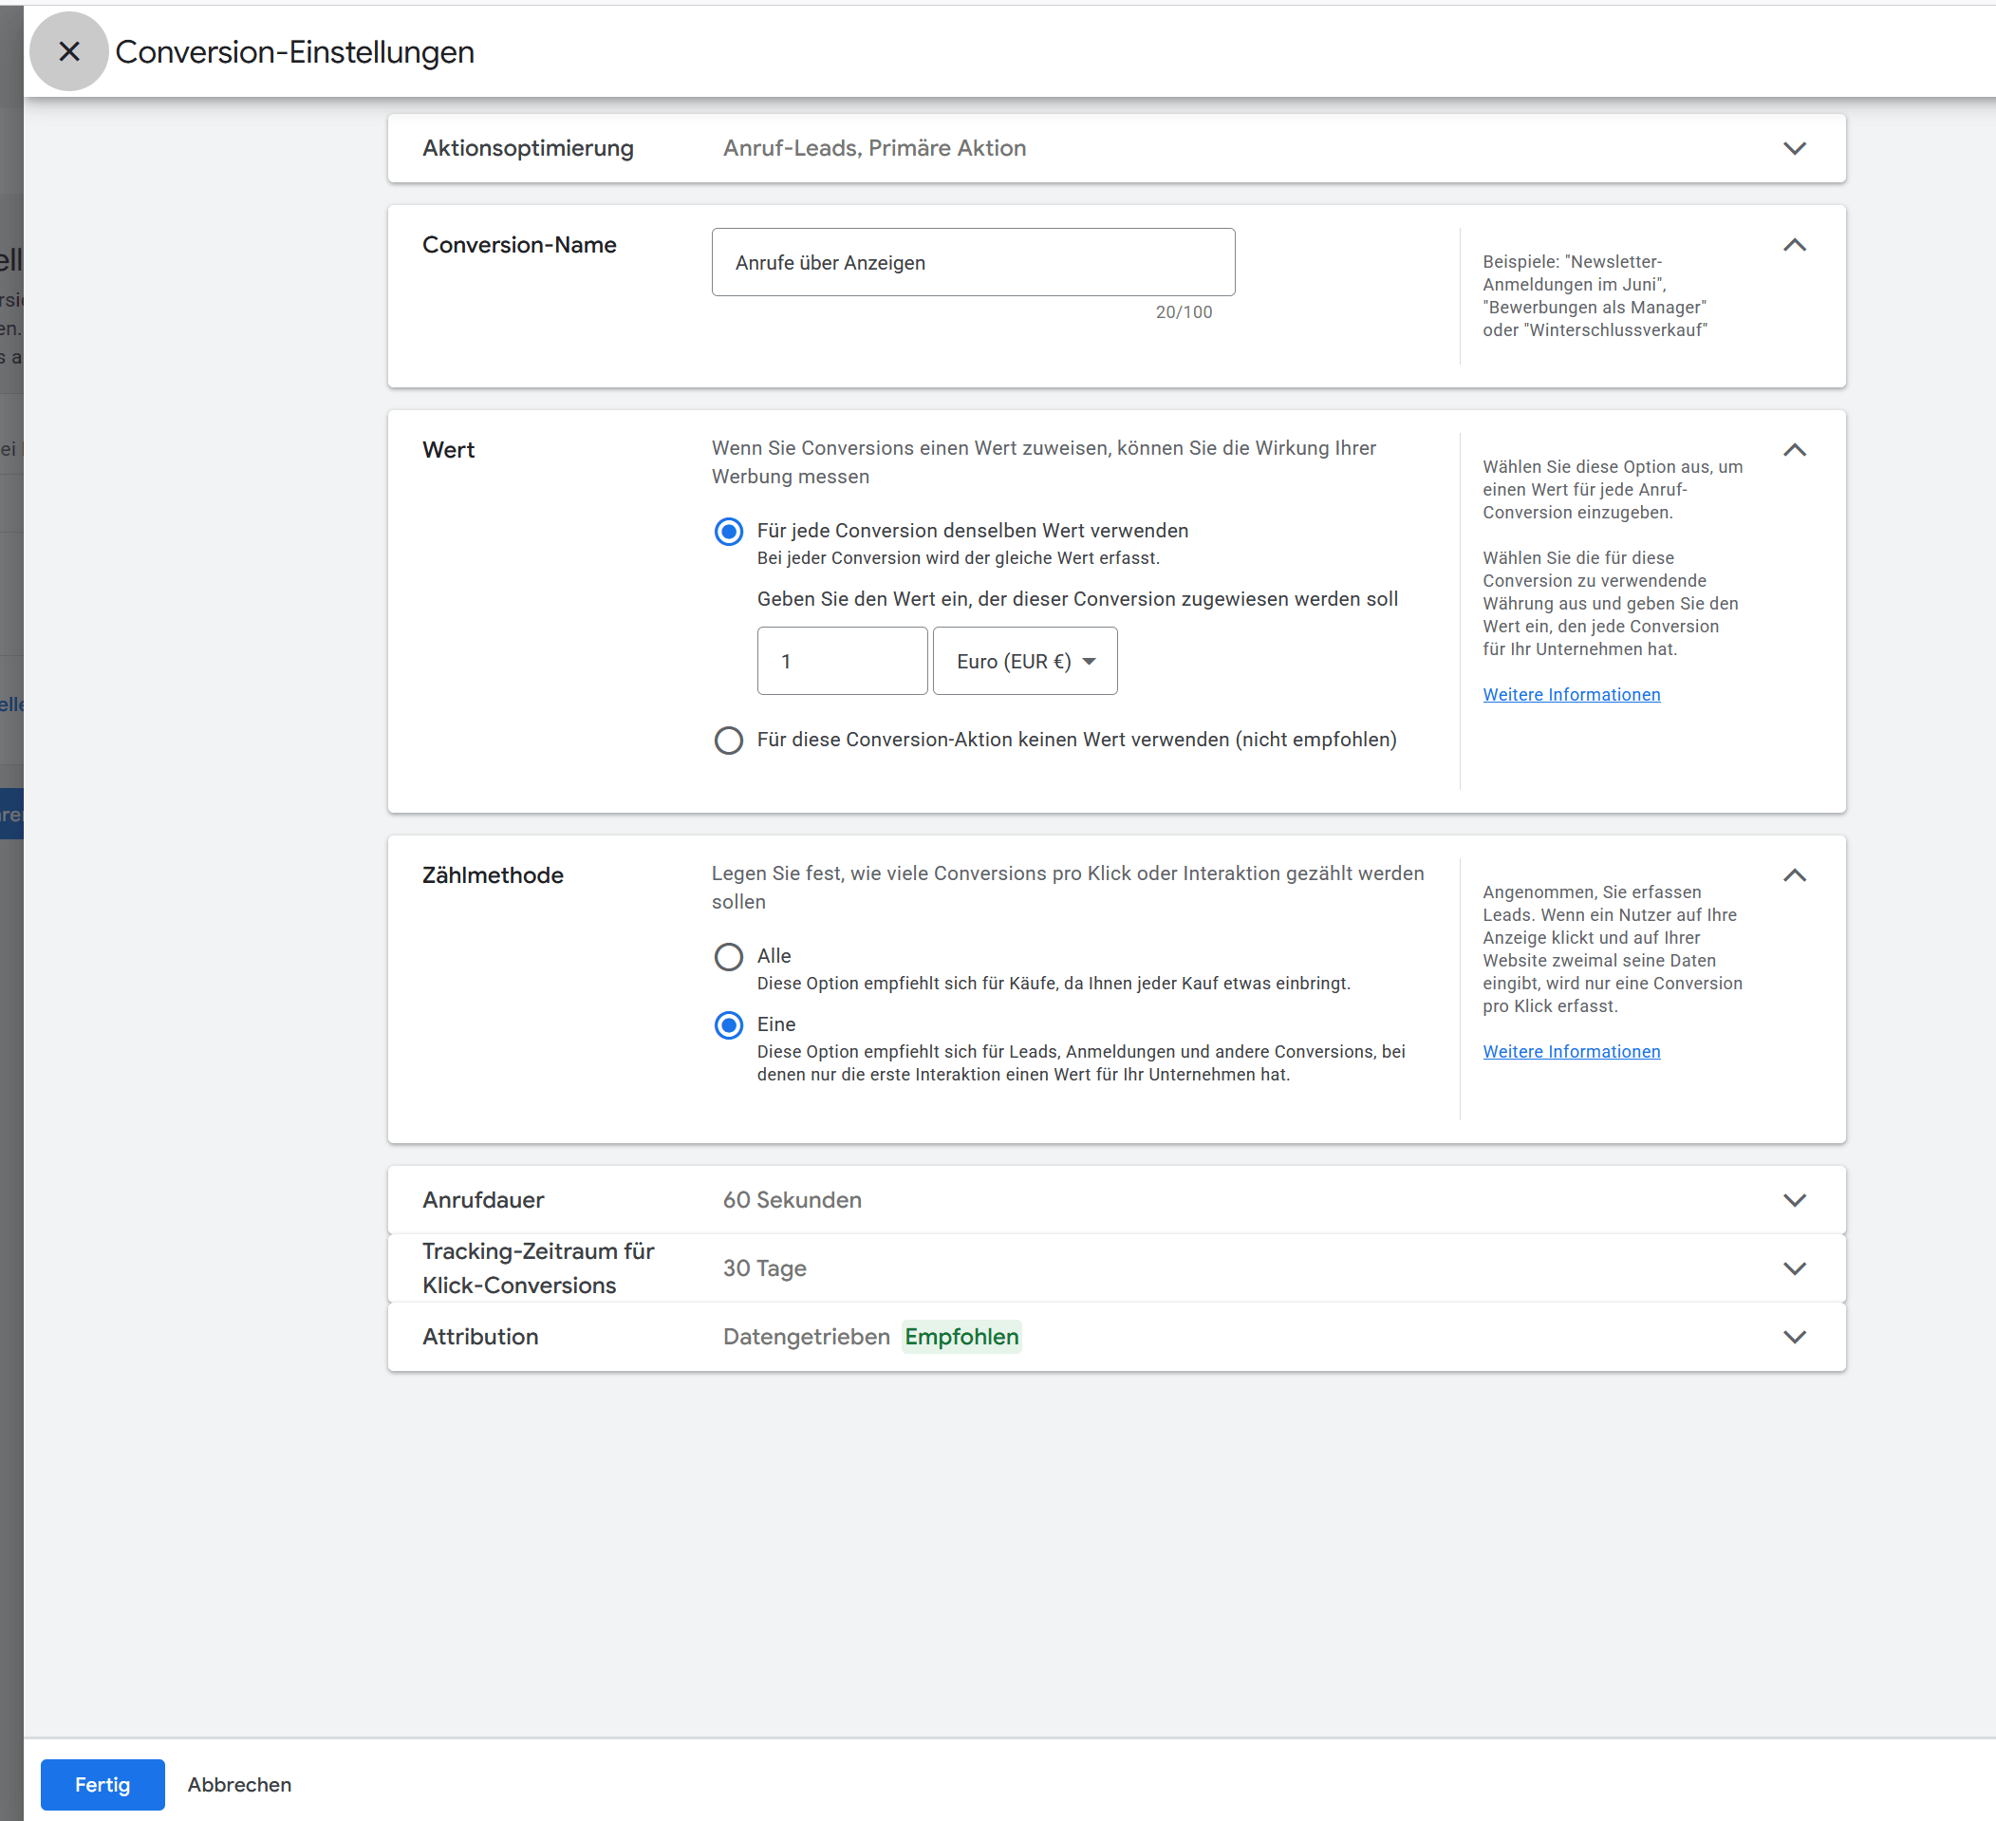Collapse the Wert section chevron
The image size is (1996, 1821).
(1794, 451)
